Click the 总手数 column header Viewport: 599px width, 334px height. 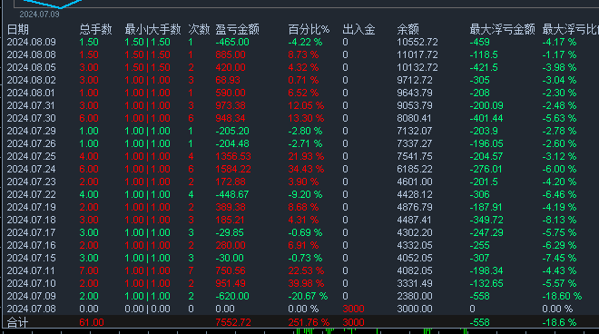(x=95, y=29)
